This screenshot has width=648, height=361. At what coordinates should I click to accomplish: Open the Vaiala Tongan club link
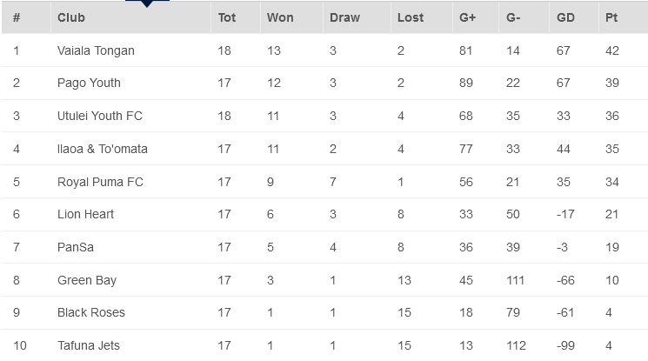[96, 50]
